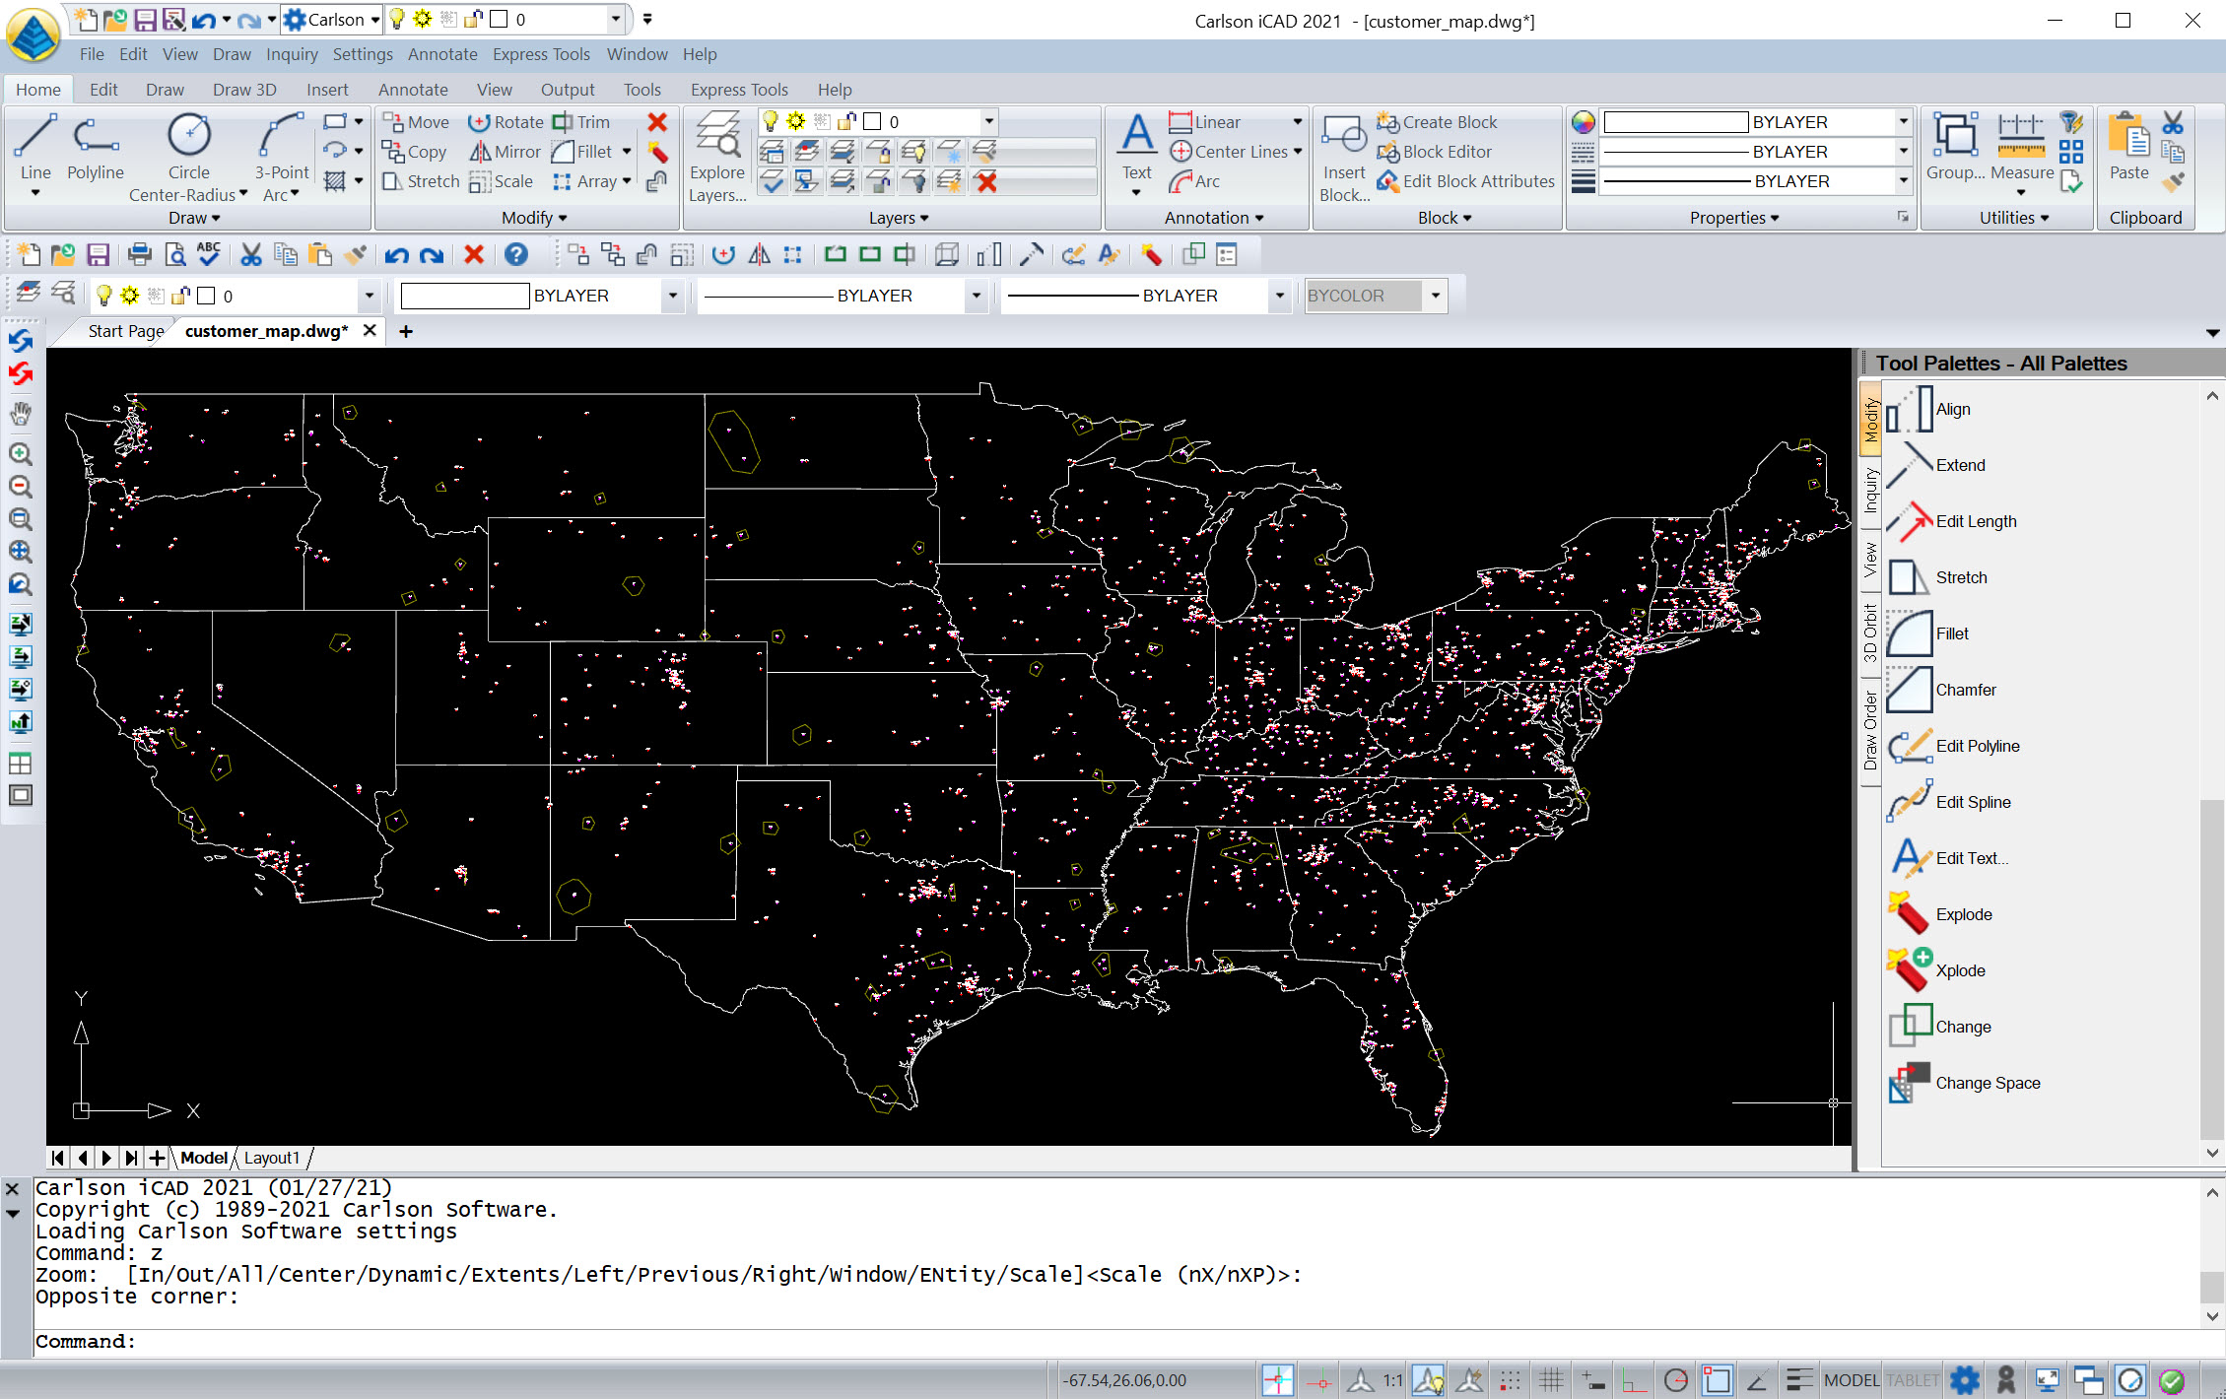Toggle the grid display in the status bar
Viewport: 2226px width, 1399px height.
click(1550, 1379)
